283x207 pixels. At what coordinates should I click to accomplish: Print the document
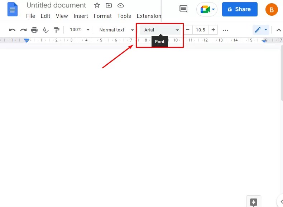34,30
